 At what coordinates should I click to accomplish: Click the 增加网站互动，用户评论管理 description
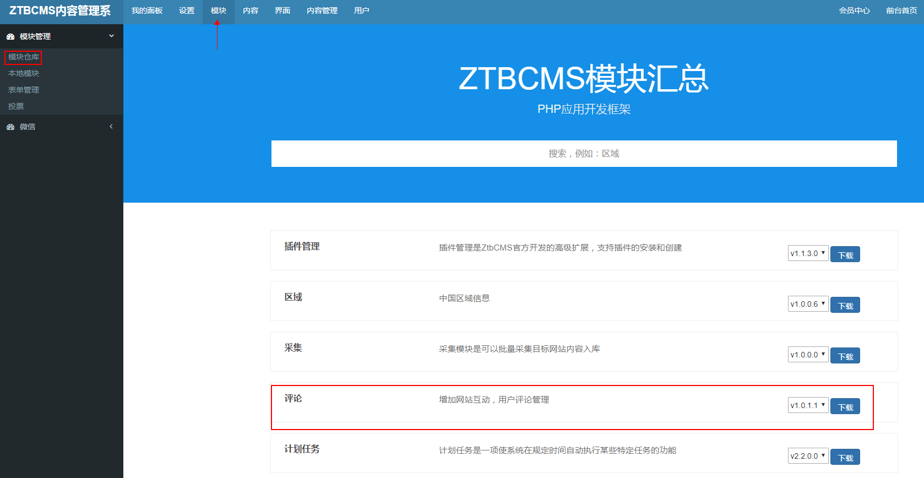click(x=494, y=400)
